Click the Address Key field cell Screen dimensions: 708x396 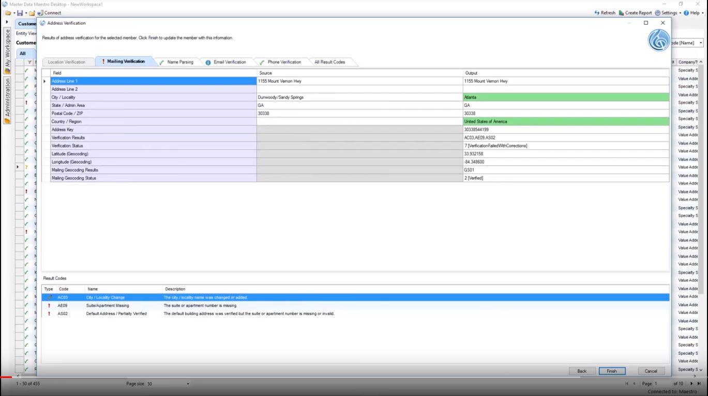[153, 130]
